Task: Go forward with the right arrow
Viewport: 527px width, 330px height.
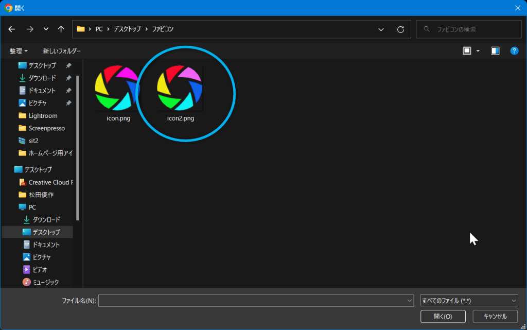Action: click(x=30, y=29)
